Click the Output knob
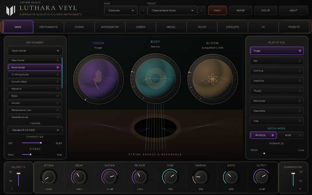Screen dimensions: 312x195 pos(261,177)
